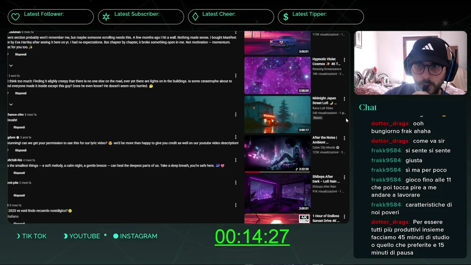The image size is (471, 265).
Task: Expand replies under the Eva Hartley comment
Action: (x=11, y=66)
